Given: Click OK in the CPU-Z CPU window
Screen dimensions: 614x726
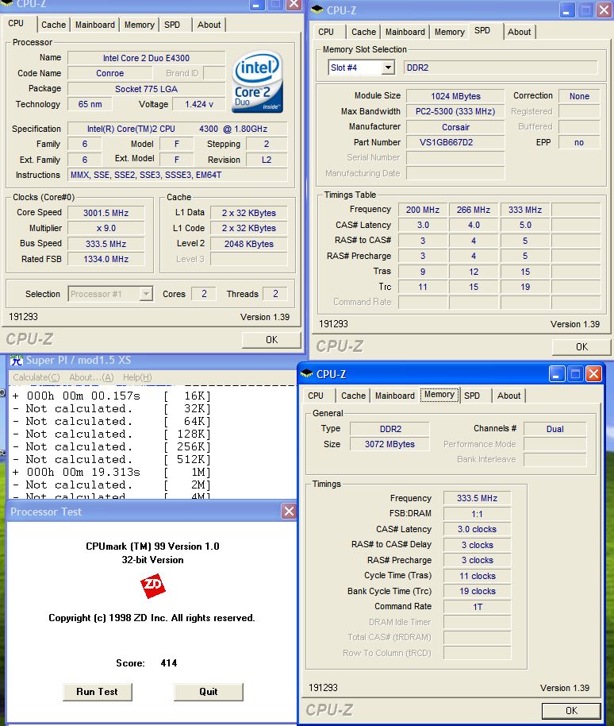Looking at the screenshot, I should pos(271,340).
